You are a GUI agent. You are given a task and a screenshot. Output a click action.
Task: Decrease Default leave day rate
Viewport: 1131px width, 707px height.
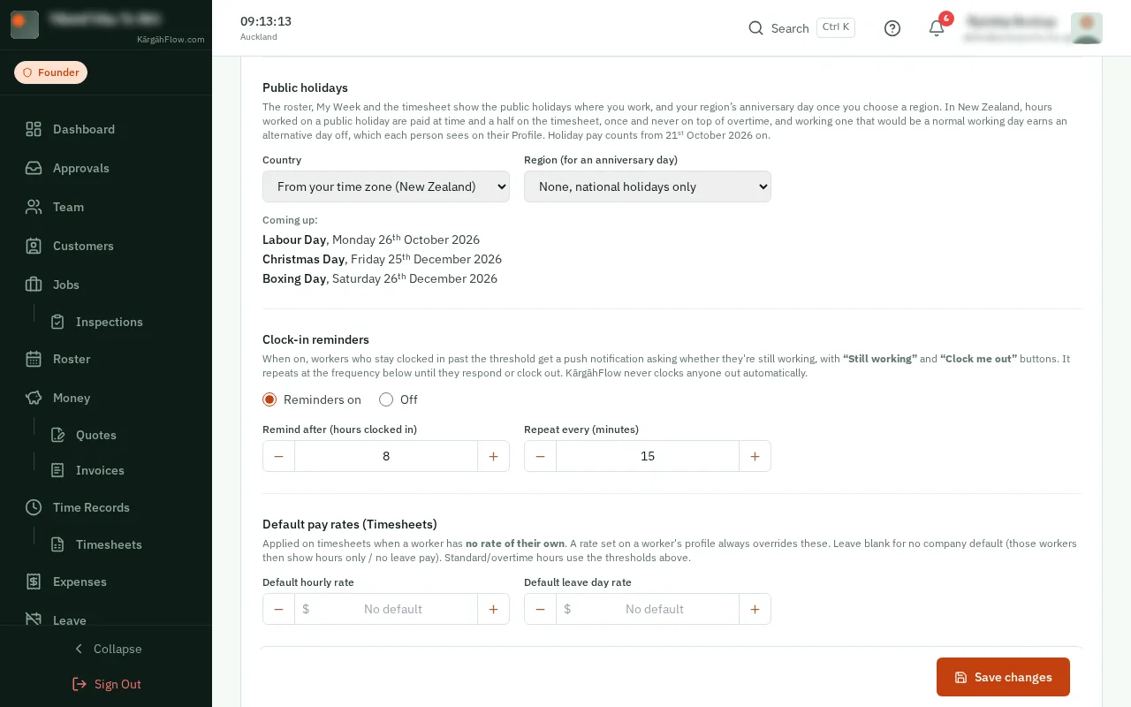[540, 609]
